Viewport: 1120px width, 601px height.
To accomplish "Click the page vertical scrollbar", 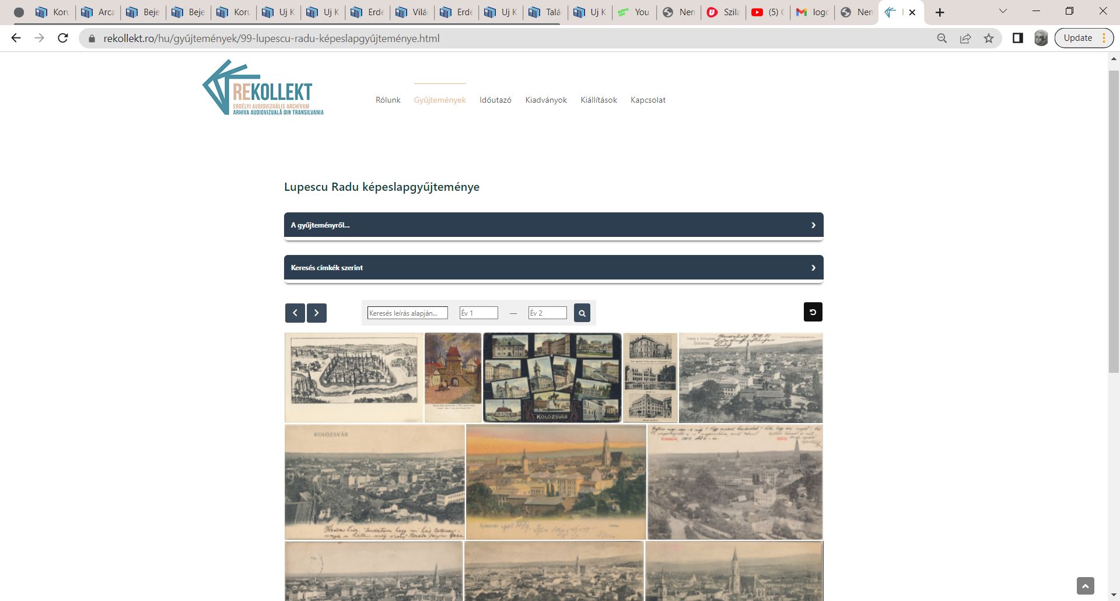I will tap(1114, 222).
